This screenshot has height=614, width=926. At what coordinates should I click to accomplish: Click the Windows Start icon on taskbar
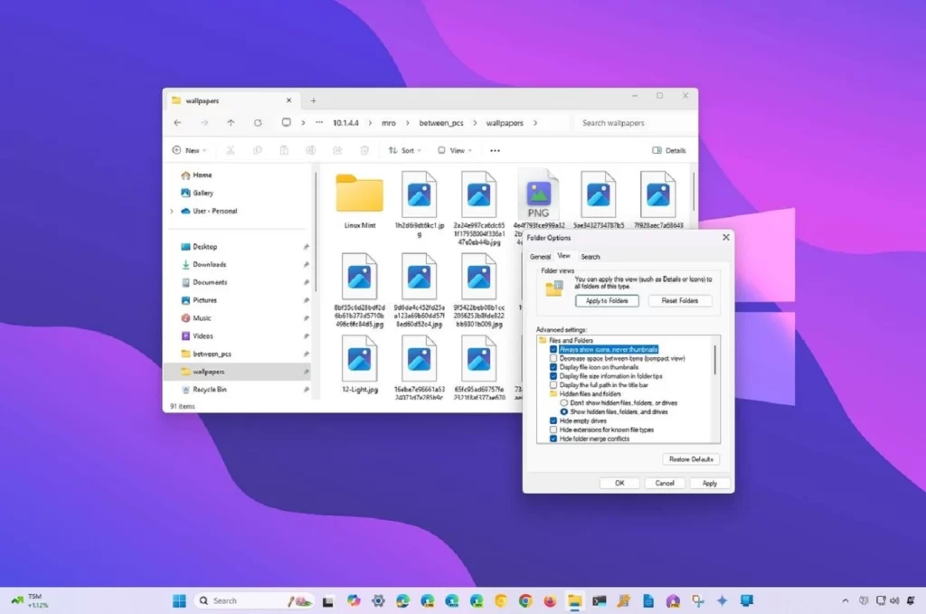click(x=179, y=600)
